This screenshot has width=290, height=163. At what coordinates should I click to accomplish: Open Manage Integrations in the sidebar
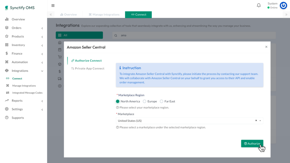tap(24, 85)
